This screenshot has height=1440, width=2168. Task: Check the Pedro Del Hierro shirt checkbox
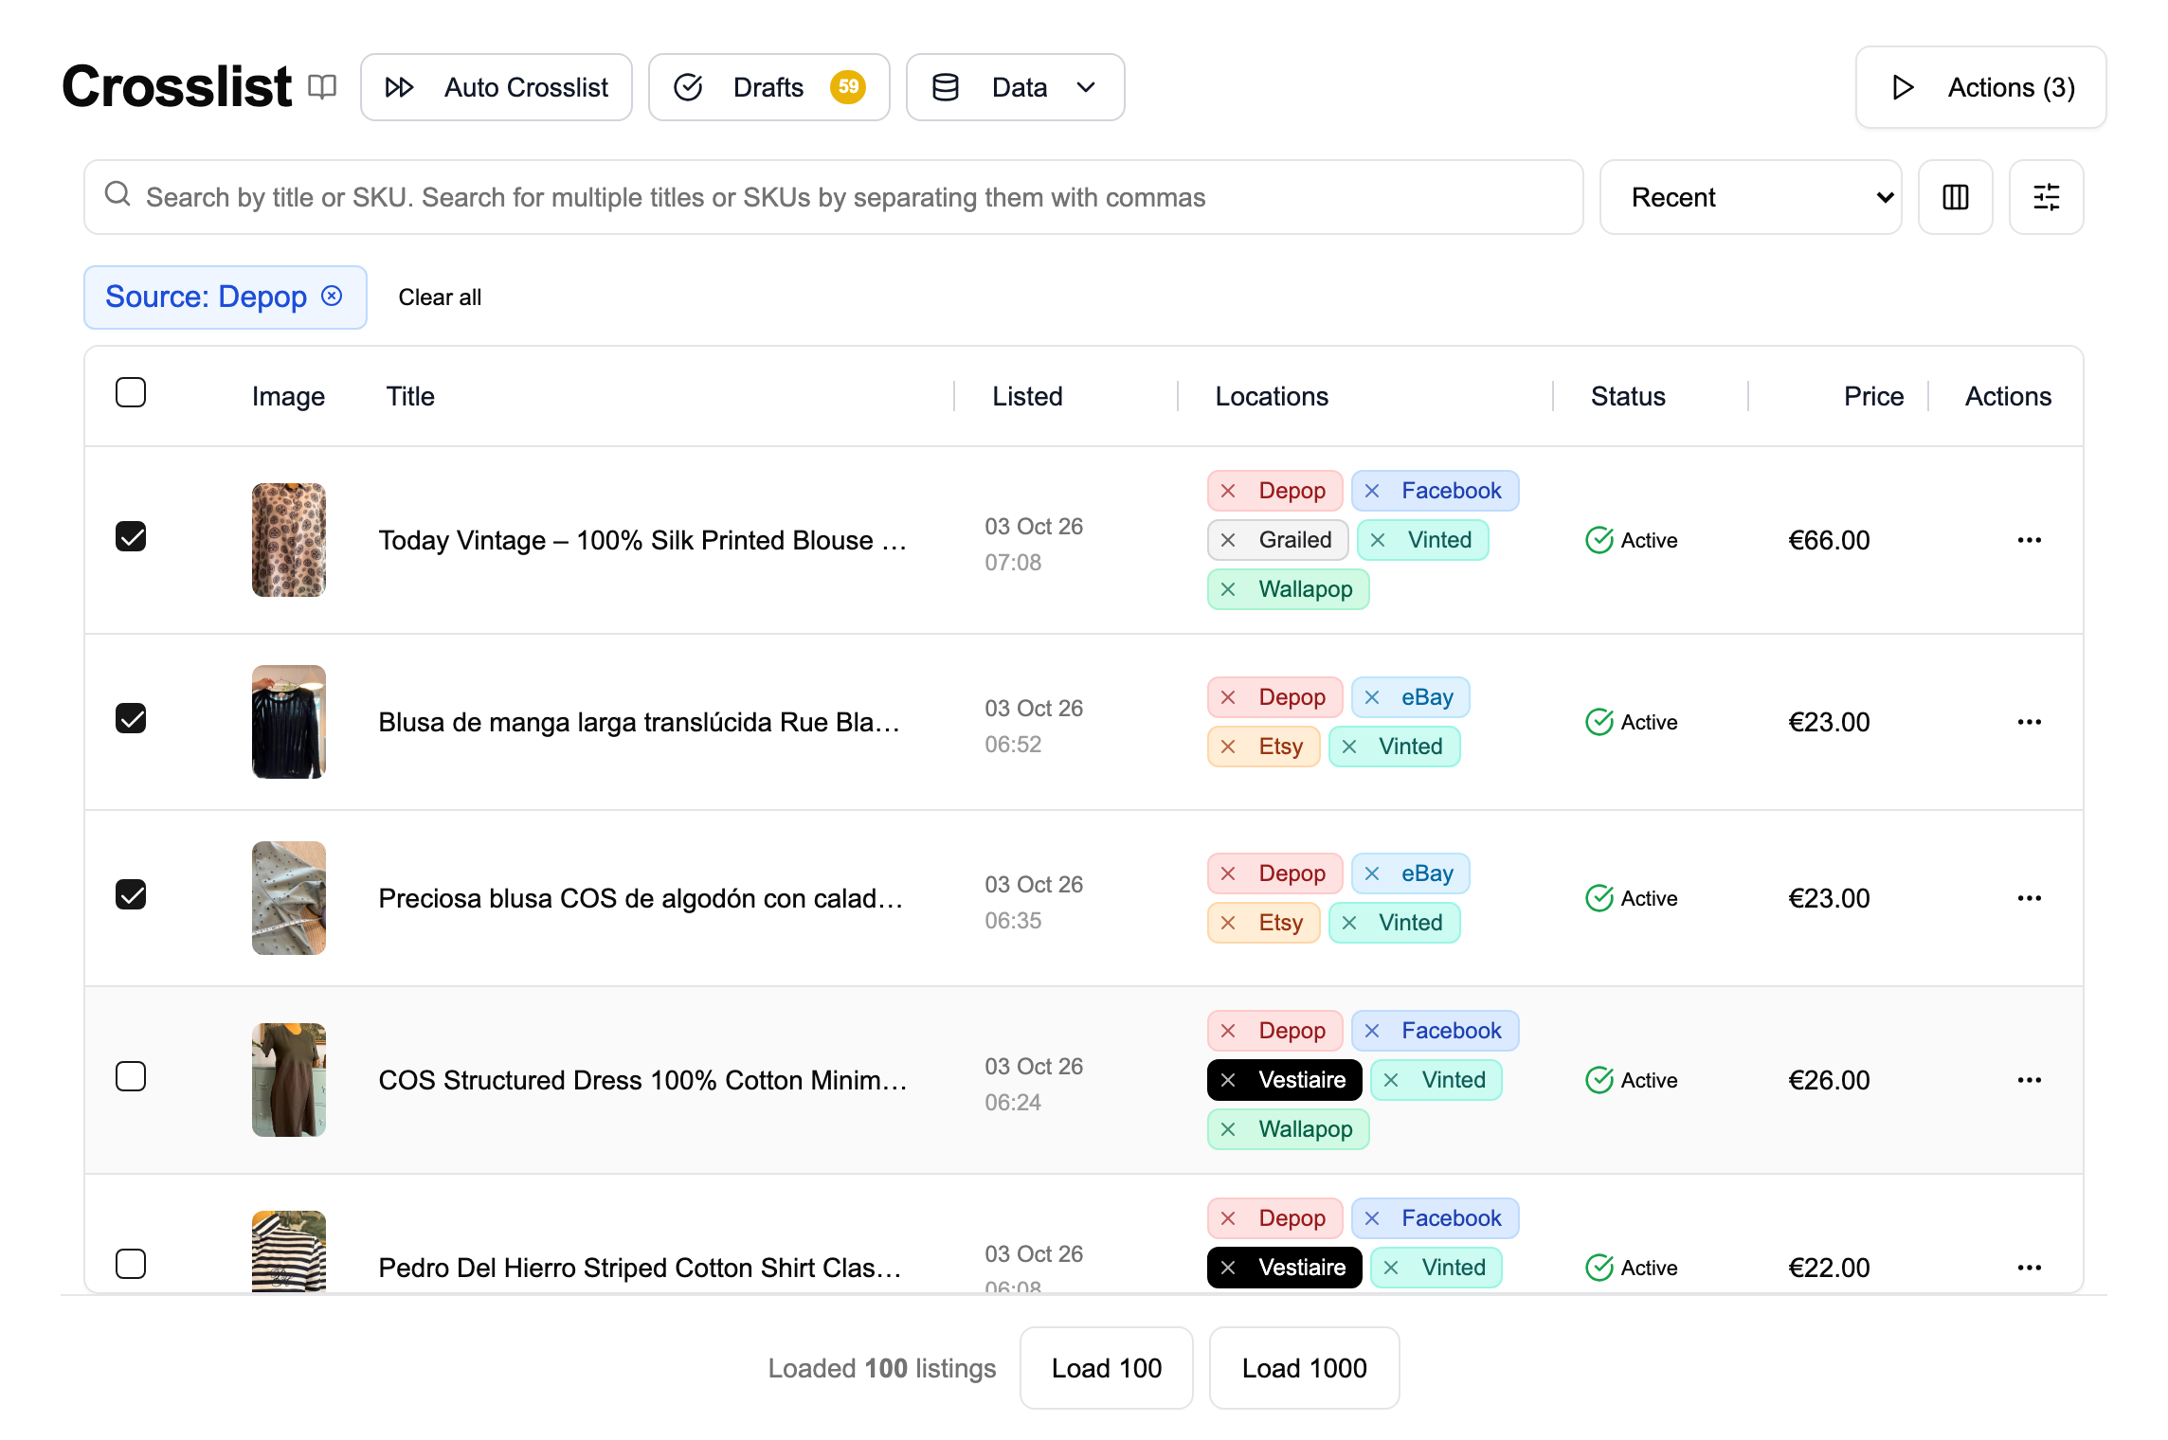click(131, 1264)
